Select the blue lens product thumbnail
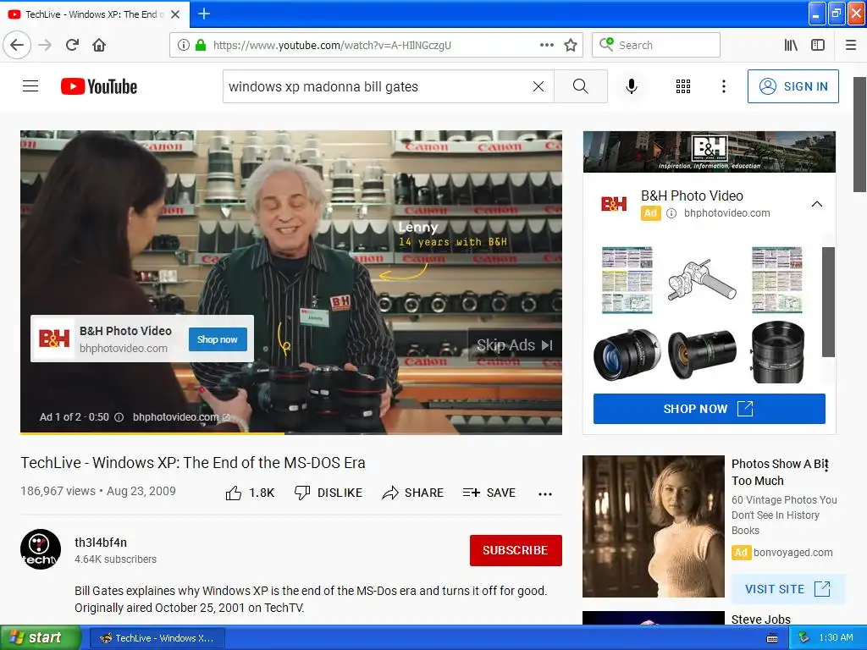The height and width of the screenshot is (650, 867). (627, 354)
